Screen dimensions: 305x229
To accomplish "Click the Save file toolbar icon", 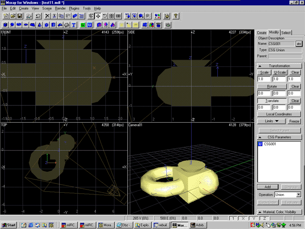I will [20, 16].
